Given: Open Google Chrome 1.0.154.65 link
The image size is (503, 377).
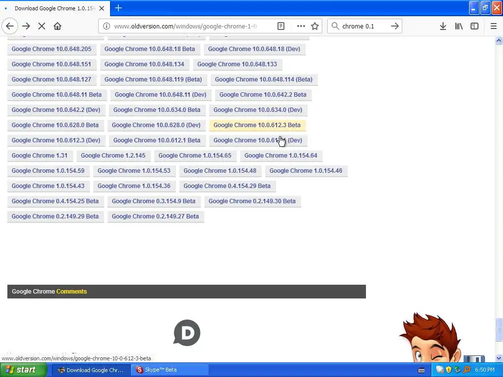Looking at the screenshot, I should click(195, 156).
